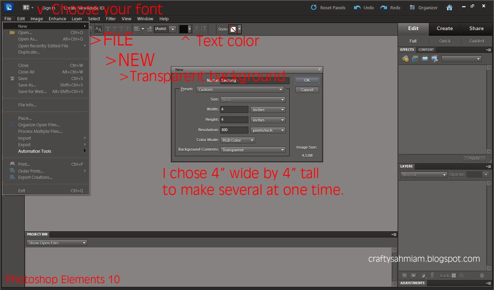Click the Undo button
Viewport: 494px width, 290px height.
(x=364, y=8)
